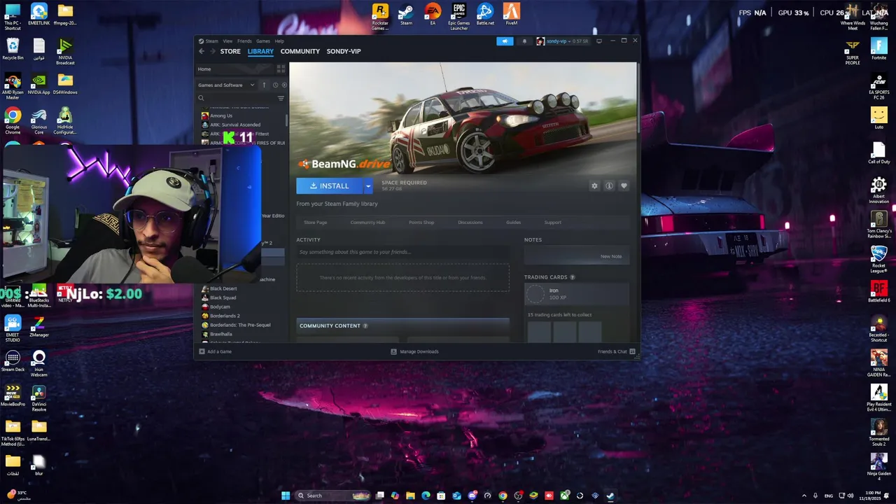Open advanced library filter options icon
This screenshot has width=896, height=504.
coord(281,98)
